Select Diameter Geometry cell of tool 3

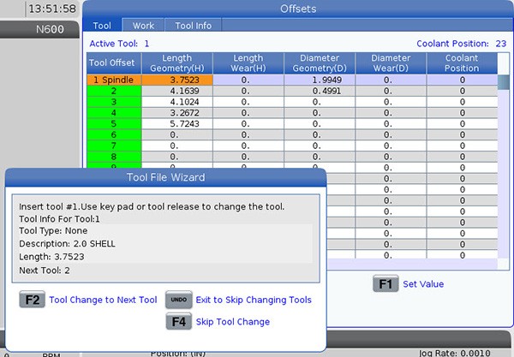tap(320, 102)
